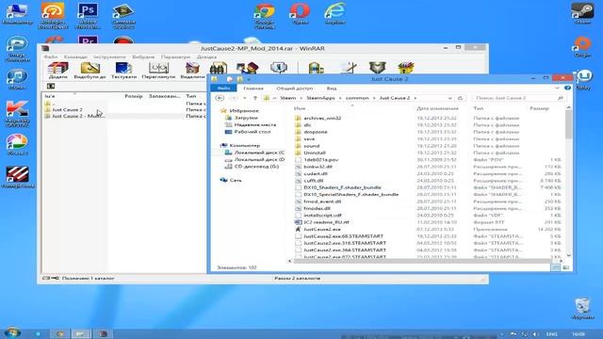Select the Just Cause 2 folder in WinRAR
The width and height of the screenshot is (603, 339).
coord(67,109)
